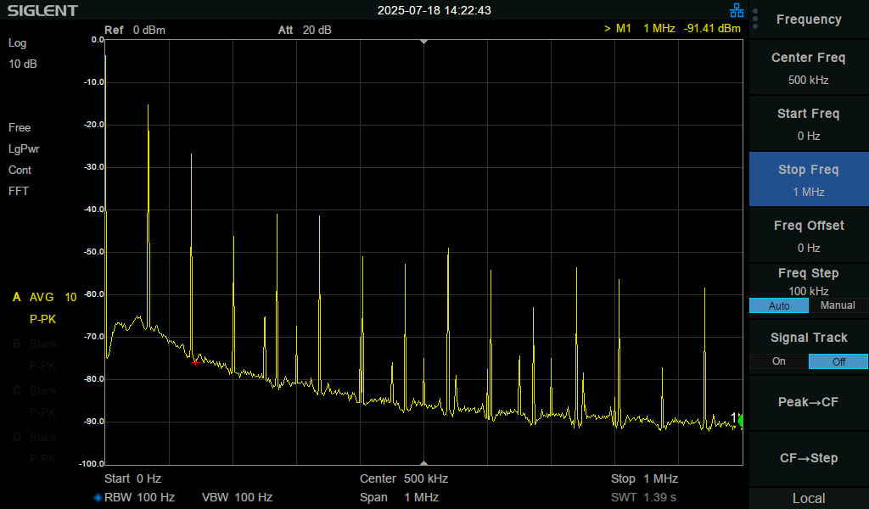Click the AVG count 10 value
This screenshot has width=869, height=509.
pos(70,297)
